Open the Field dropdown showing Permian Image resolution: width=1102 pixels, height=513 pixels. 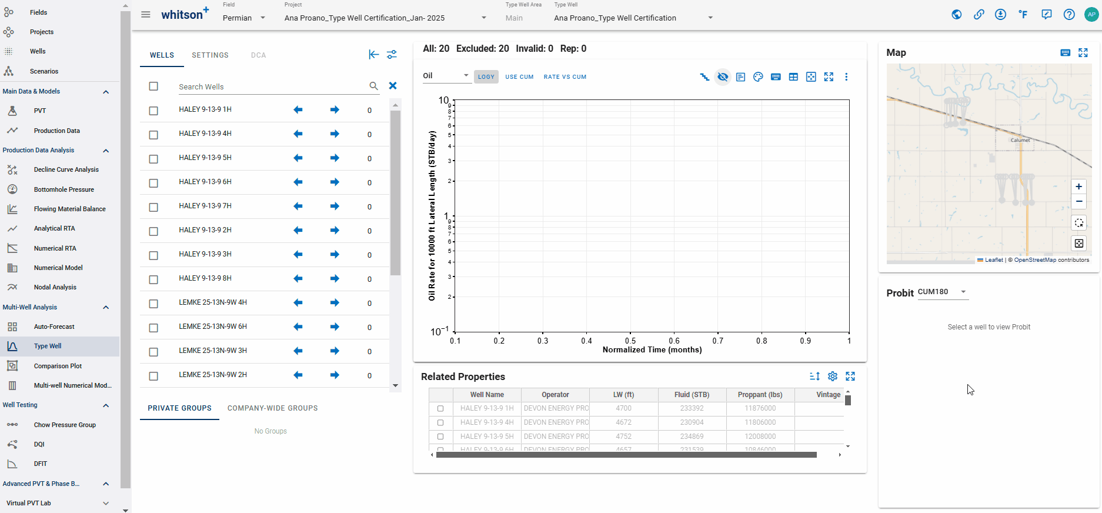244,18
